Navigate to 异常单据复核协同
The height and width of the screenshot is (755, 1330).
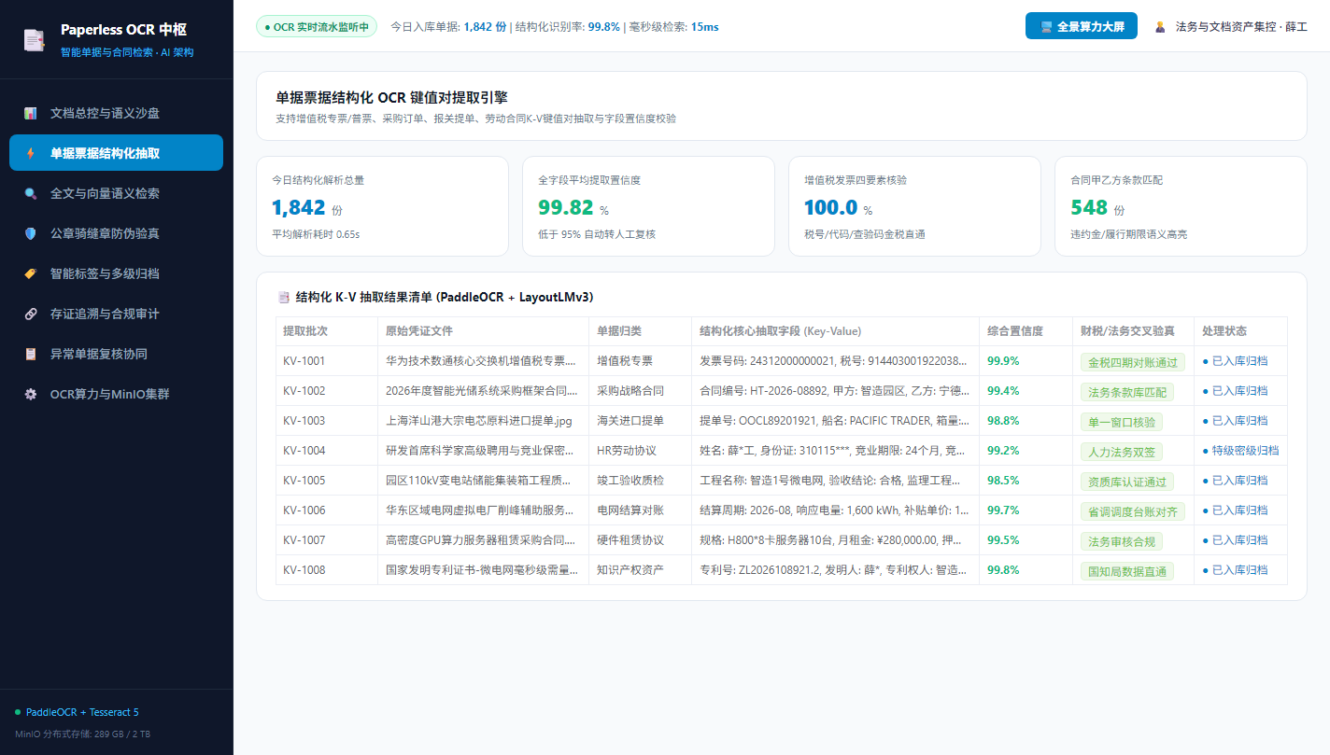(116, 354)
